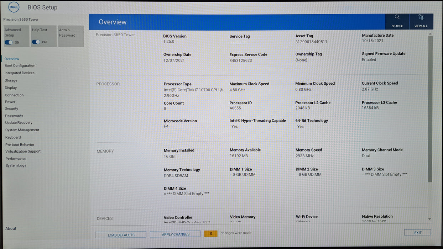Click the DIMM 4 Size entry
Image resolution: width=443 pixels, height=249 pixels.
[x=186, y=191]
